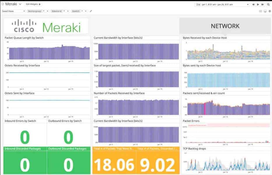The width and height of the screenshot is (272, 175).
Task: Click the Packet Errors widget title
Action: click(x=191, y=121)
